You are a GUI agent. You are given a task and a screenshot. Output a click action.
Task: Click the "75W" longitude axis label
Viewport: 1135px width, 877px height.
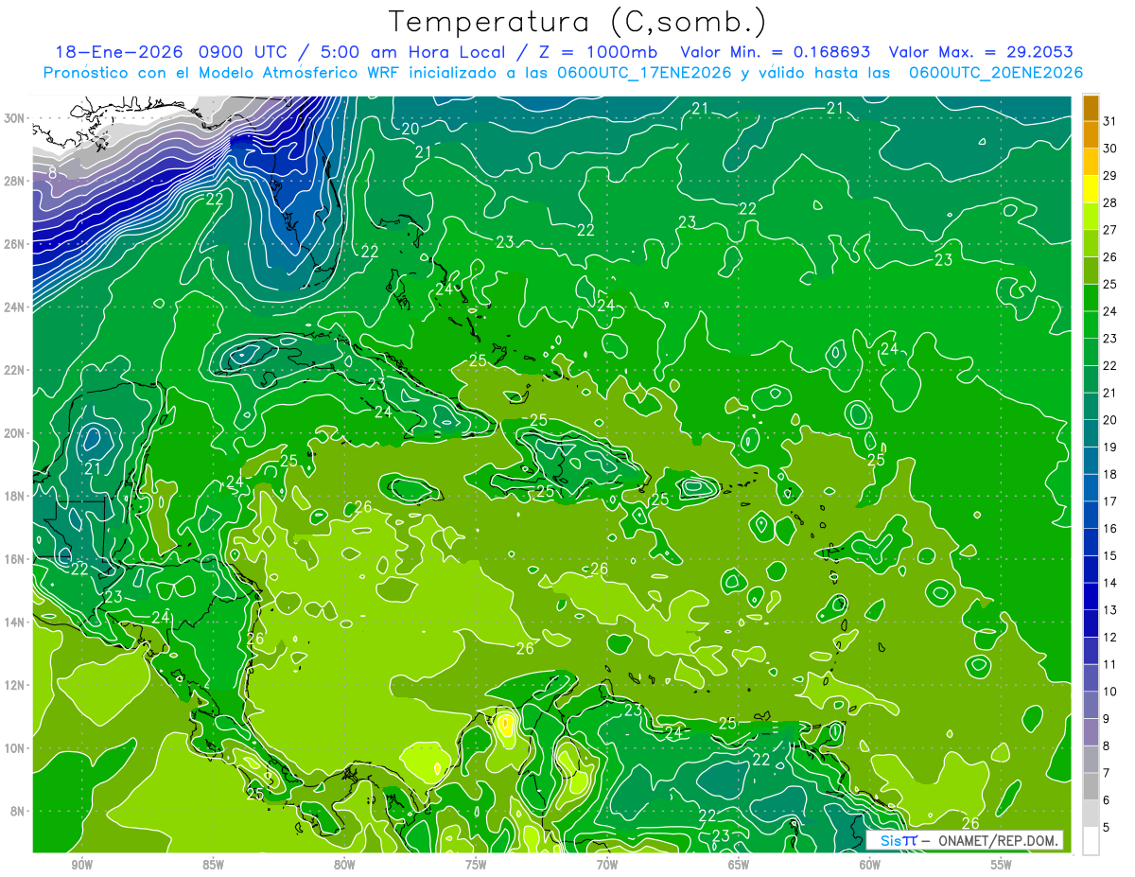pos(476,865)
